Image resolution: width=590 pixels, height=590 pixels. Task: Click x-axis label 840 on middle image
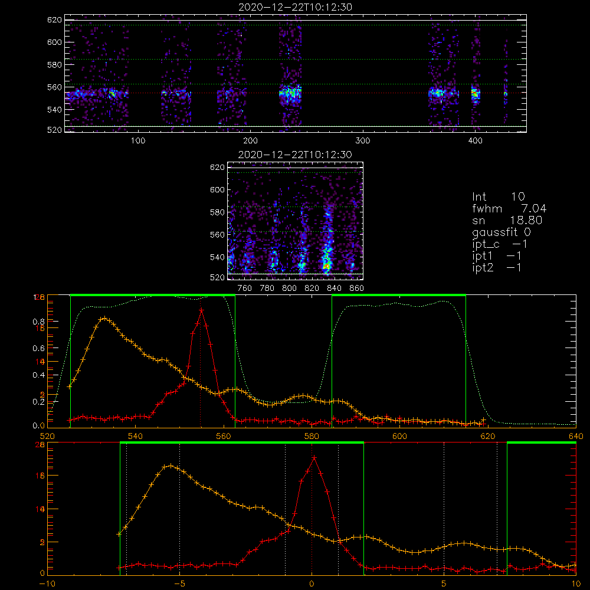(334, 289)
